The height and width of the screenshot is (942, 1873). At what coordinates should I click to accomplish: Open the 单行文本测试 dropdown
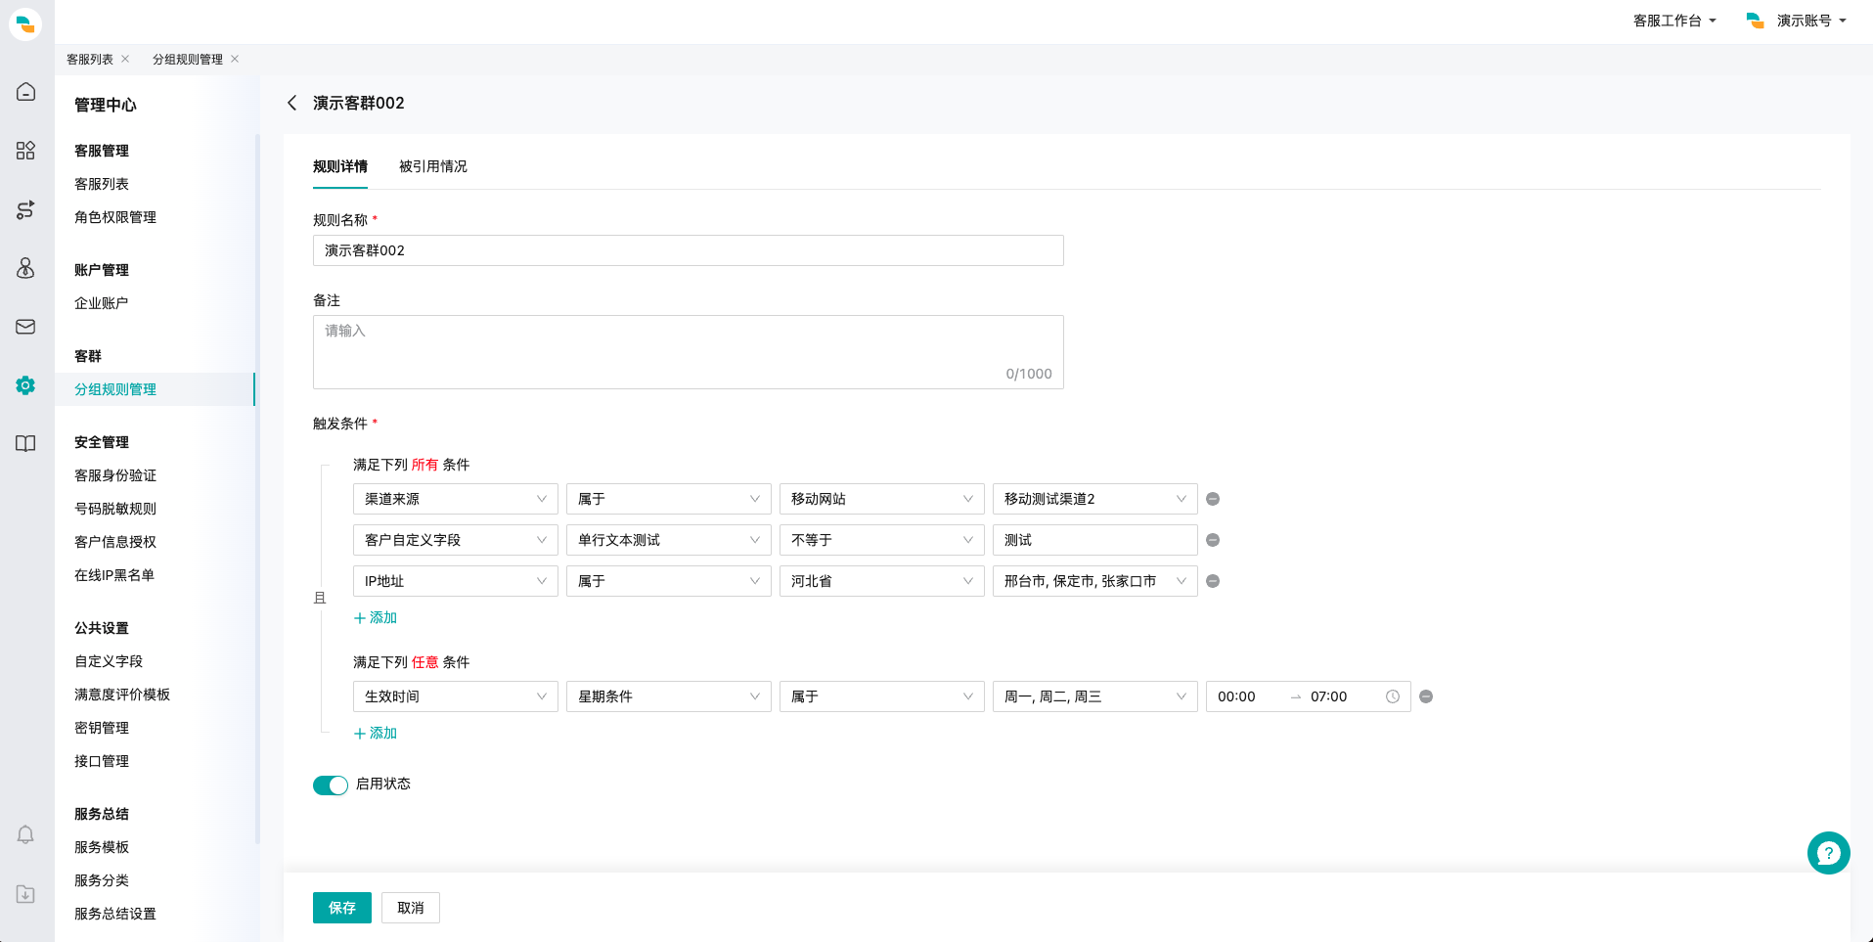coord(668,540)
